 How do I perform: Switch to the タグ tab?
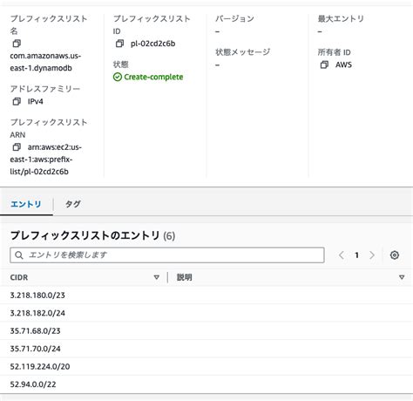pyautogui.click(x=73, y=204)
